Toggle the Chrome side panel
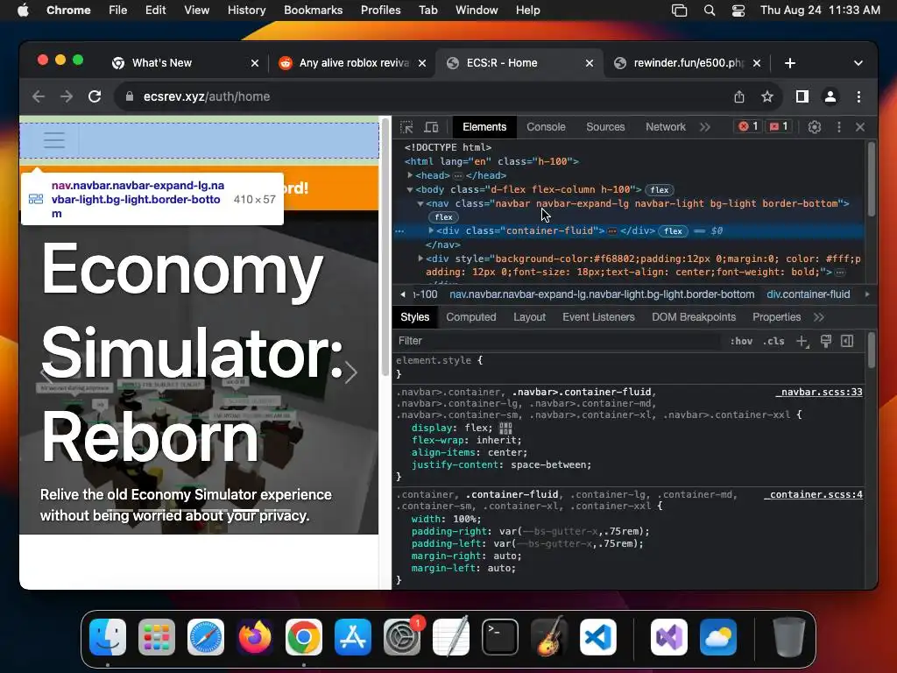Viewport: 897px width, 673px height. (x=802, y=96)
